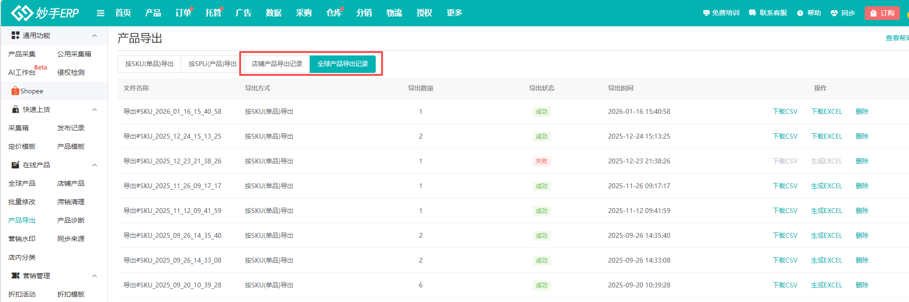Switch to 店铺产品导出记录 tab

(x=277, y=64)
